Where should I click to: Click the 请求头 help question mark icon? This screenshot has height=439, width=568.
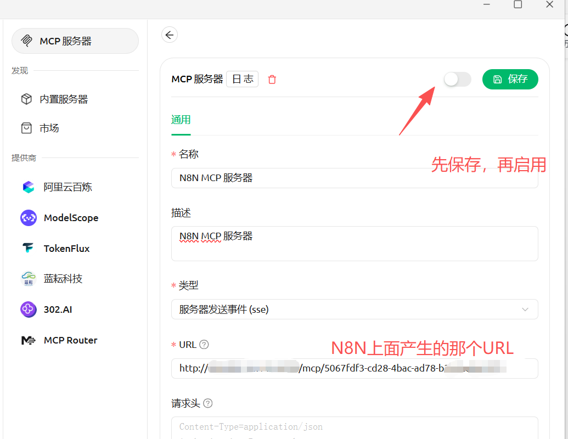tap(207, 403)
